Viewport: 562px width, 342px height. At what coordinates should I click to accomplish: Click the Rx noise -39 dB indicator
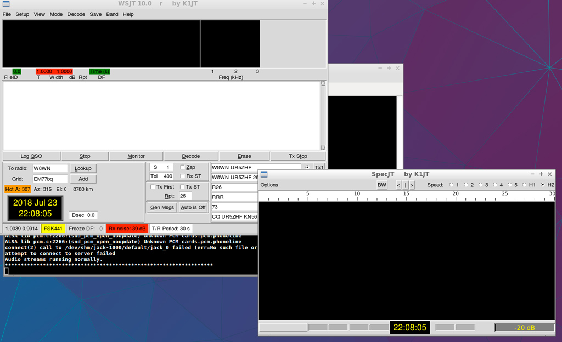coord(127,229)
